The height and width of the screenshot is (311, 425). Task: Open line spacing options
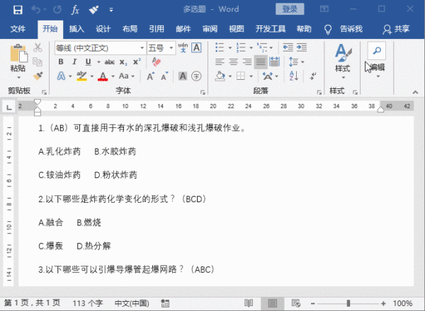point(296,62)
